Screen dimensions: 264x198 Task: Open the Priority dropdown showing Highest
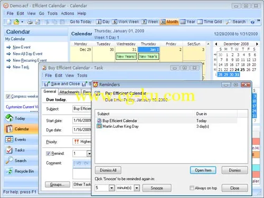coord(82,142)
